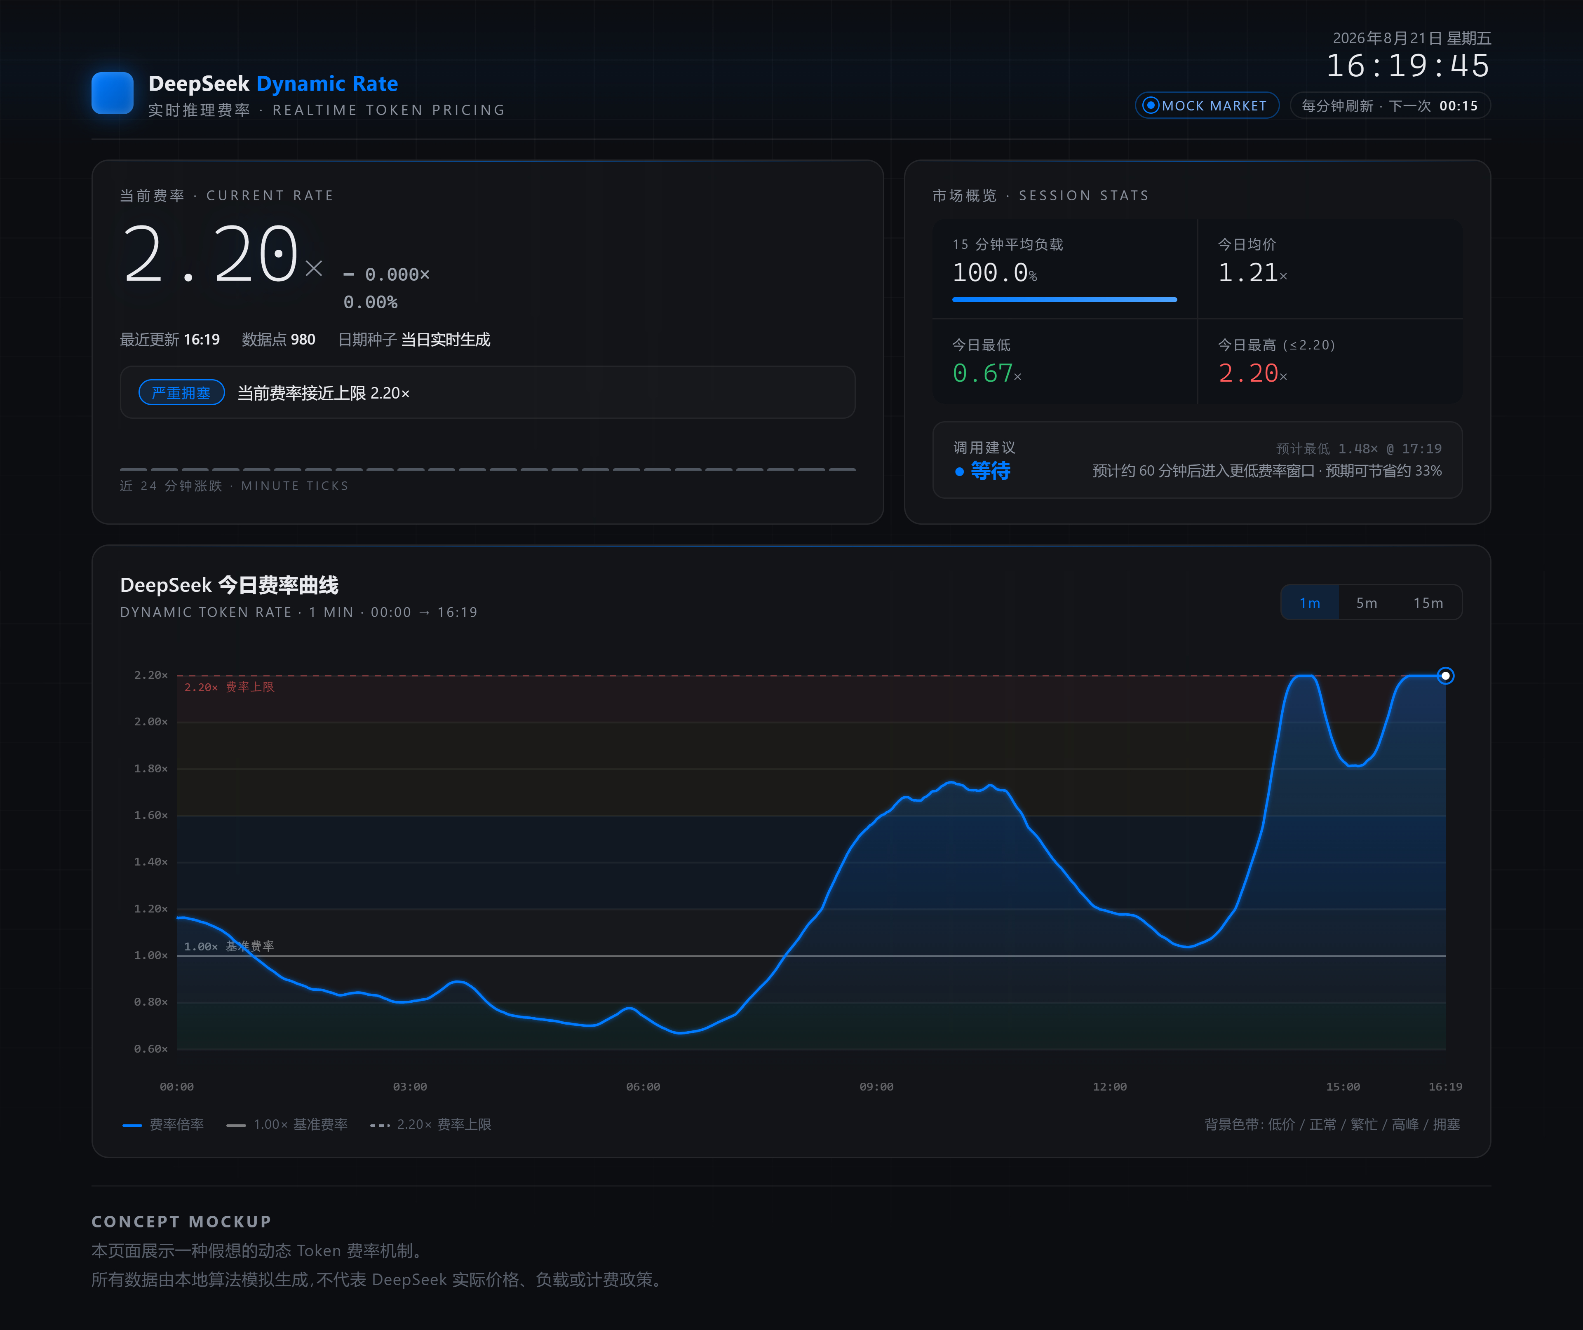Click the 背景色带 band legend text
Image resolution: width=1583 pixels, height=1330 pixels.
click(x=1332, y=1125)
